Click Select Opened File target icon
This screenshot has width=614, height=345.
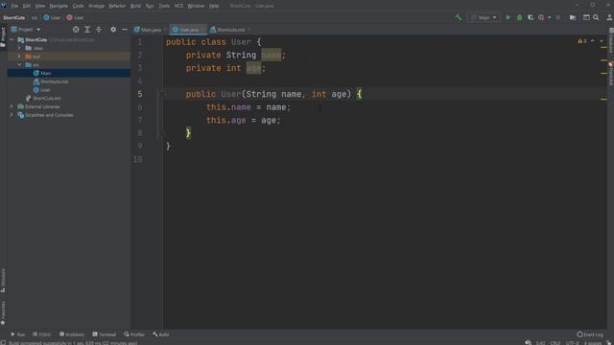click(76, 30)
